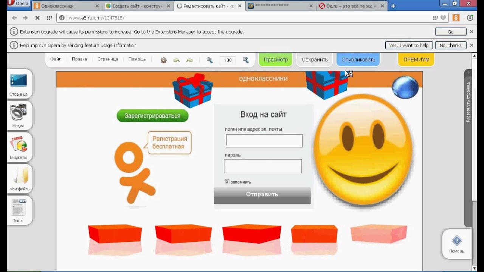Open the Страница sidebar panel
This screenshot has width=484, height=272.
[19, 84]
